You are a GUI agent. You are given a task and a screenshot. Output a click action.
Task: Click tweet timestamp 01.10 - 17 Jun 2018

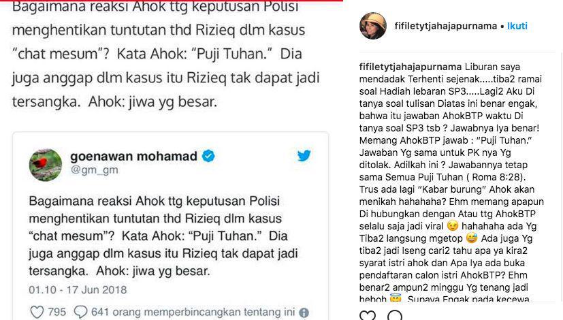coord(78,290)
